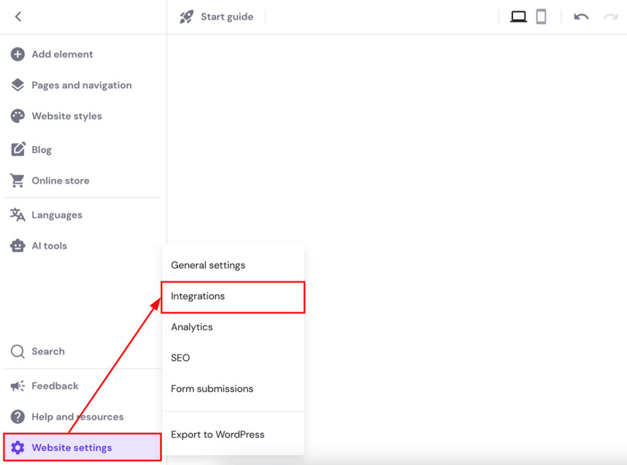Open the AI tools panel
Image resolution: width=627 pixels, height=465 pixels.
pos(18,245)
